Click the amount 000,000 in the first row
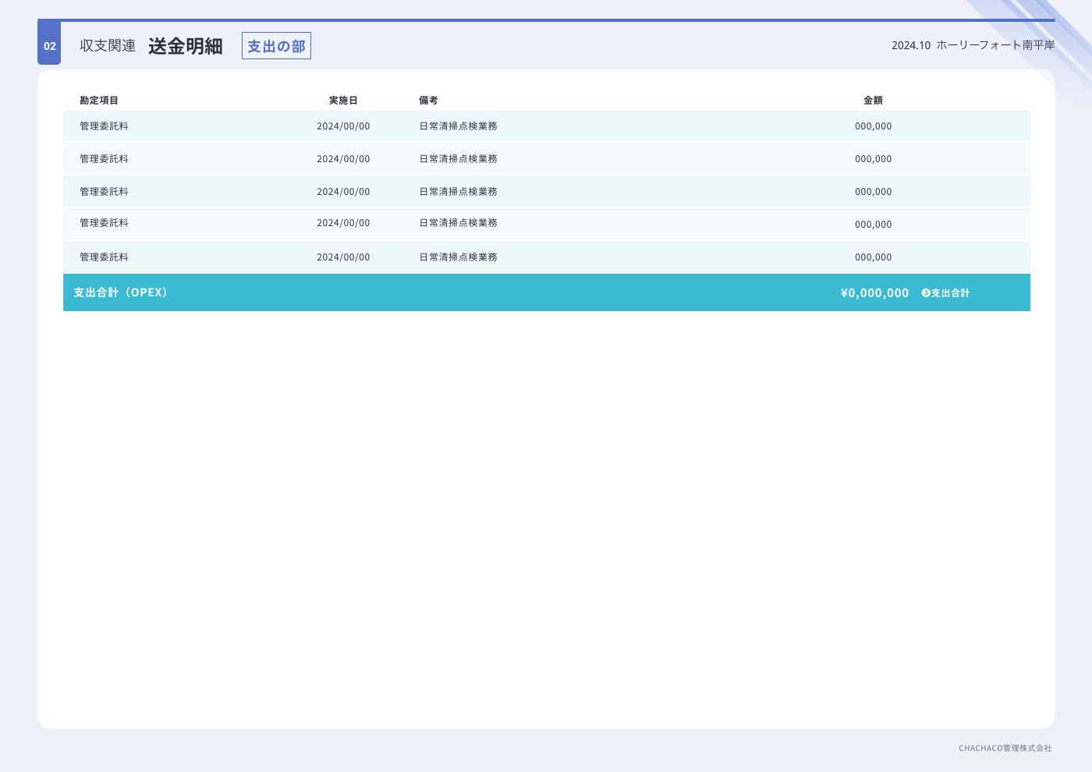This screenshot has width=1092, height=772. click(873, 126)
